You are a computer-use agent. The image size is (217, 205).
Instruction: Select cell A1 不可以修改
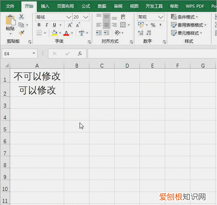click(37, 76)
